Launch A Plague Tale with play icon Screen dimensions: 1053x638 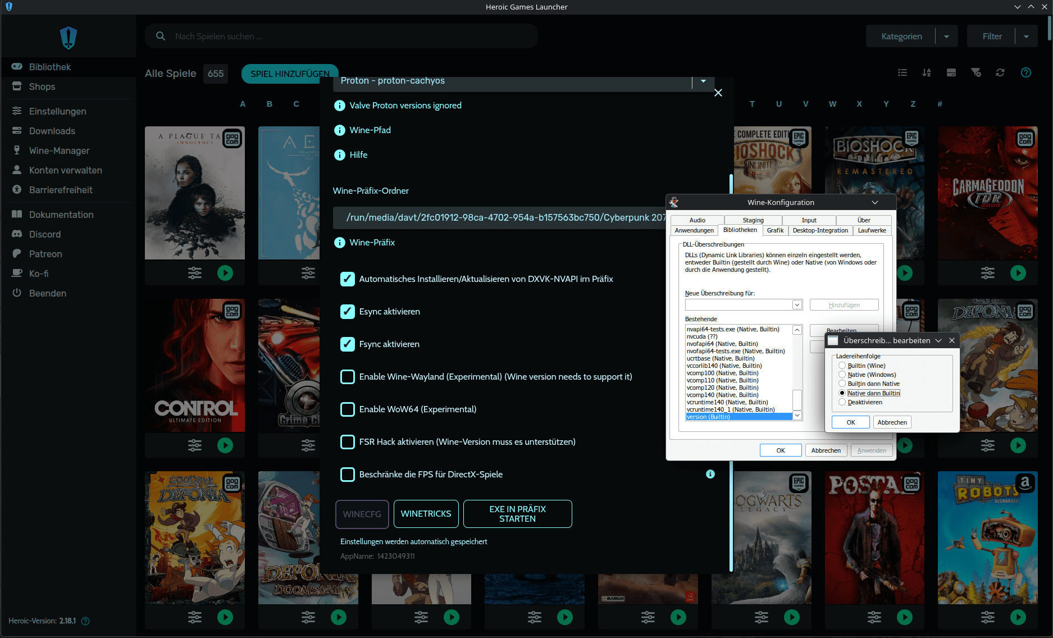(225, 273)
